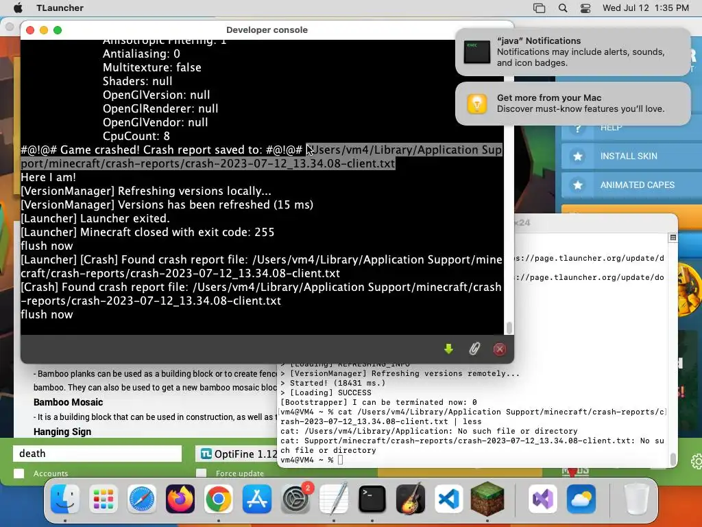
Task: Open Finder from the dock
Action: (65, 498)
